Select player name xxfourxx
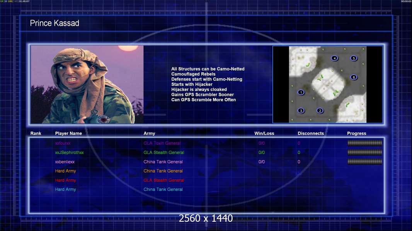 coord(63,143)
